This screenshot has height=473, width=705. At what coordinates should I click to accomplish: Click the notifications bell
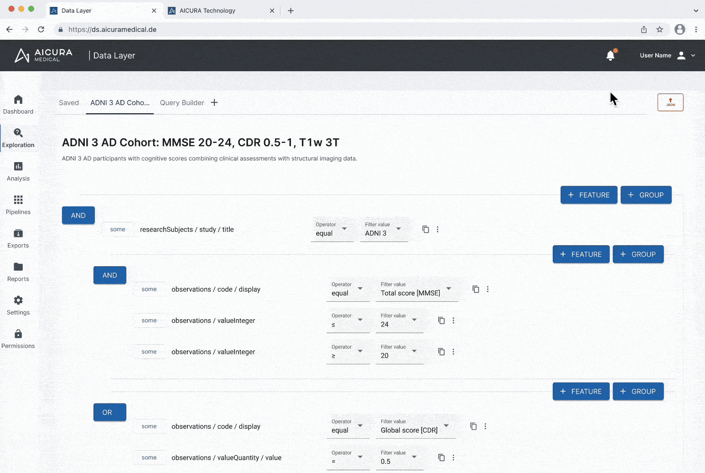click(611, 56)
